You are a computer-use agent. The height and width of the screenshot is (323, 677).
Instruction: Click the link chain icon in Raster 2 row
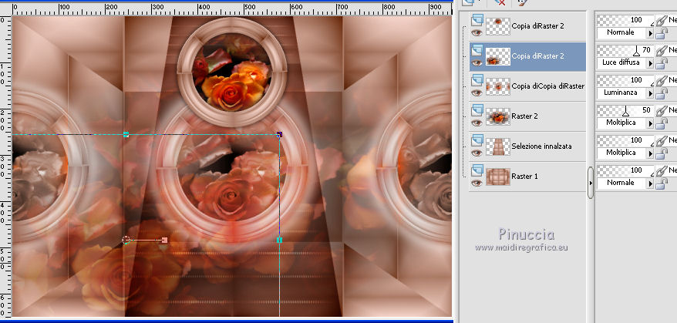click(661, 112)
